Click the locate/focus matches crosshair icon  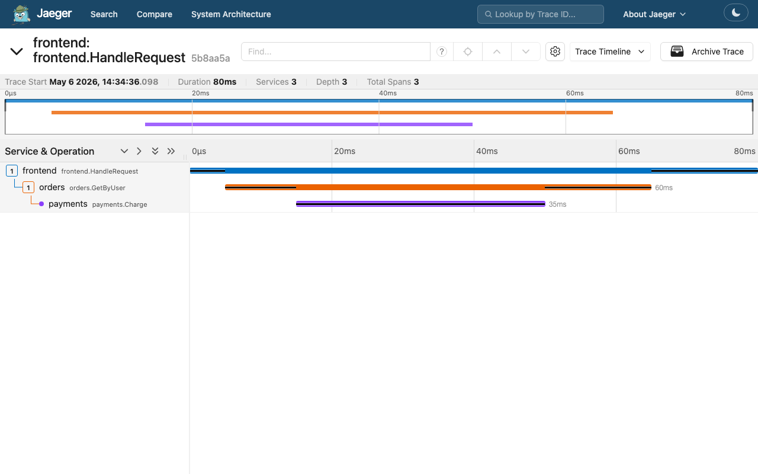[468, 52]
